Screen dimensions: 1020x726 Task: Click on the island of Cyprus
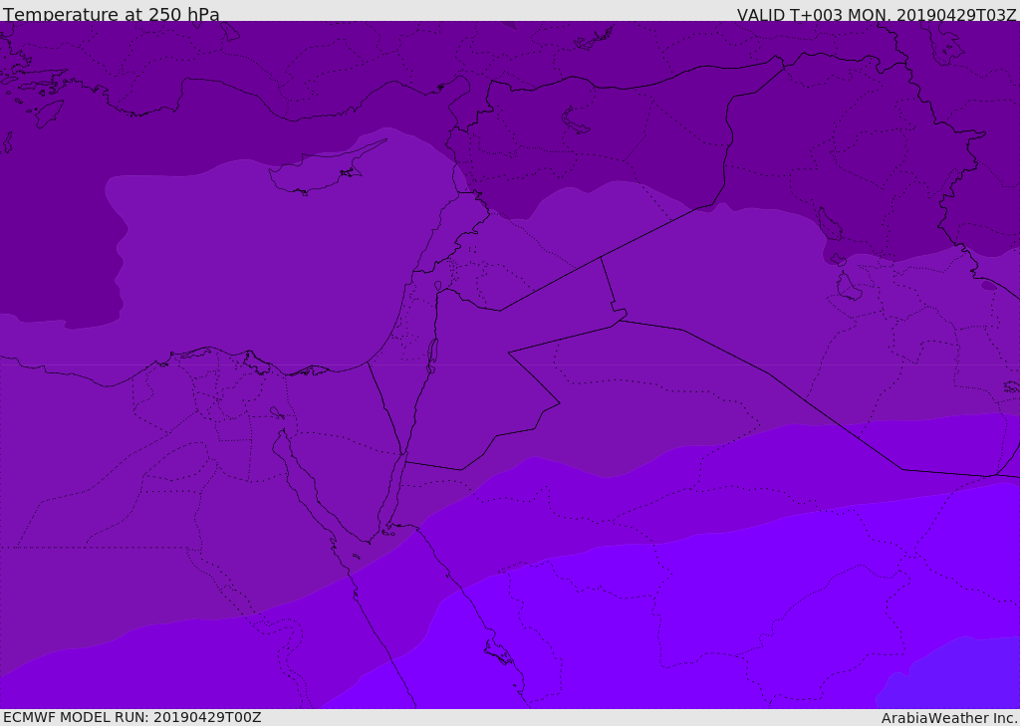click(x=319, y=174)
